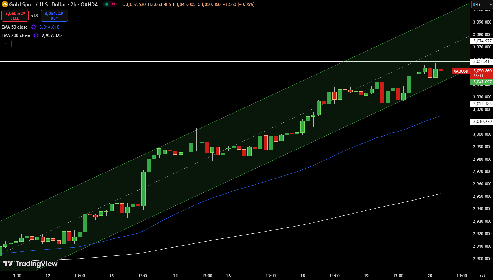Select the EMA 50 close indicator label

[x=15, y=27]
